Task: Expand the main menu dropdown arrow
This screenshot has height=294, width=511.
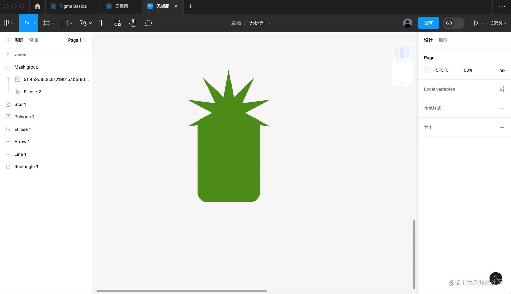Action: pos(13,23)
